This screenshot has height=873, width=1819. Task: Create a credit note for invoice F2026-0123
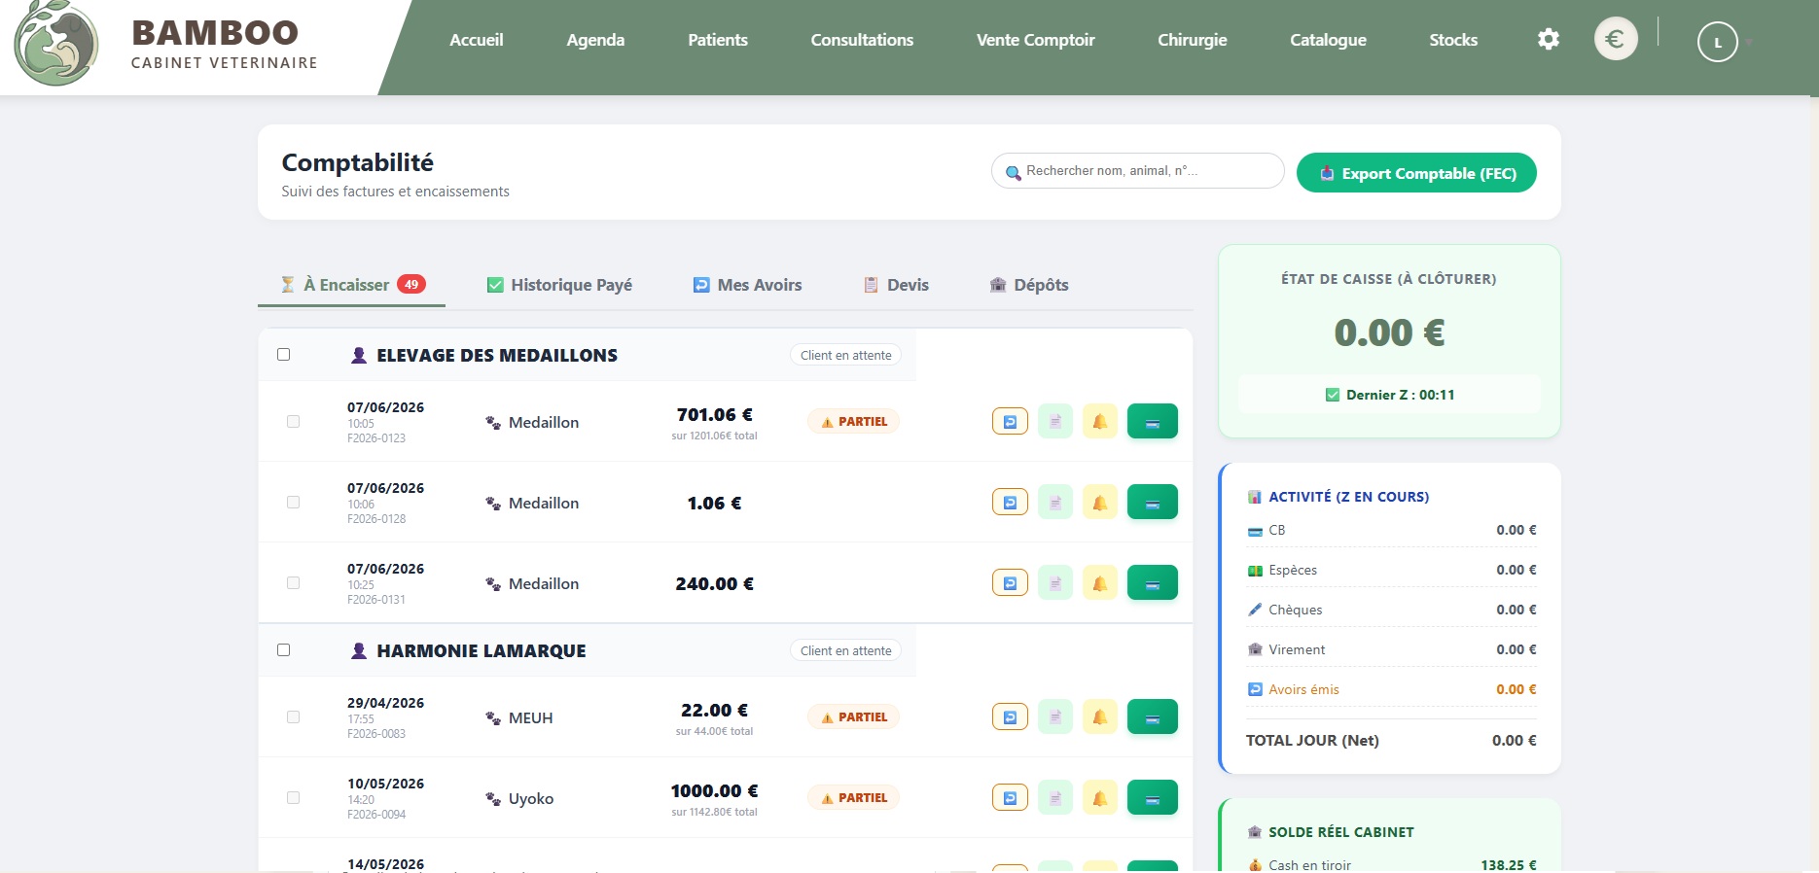click(1010, 421)
